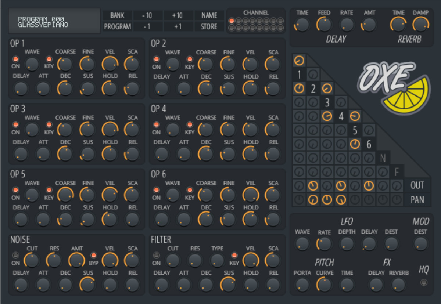Toggle OP 1 ON switch

pyautogui.click(x=15, y=59)
